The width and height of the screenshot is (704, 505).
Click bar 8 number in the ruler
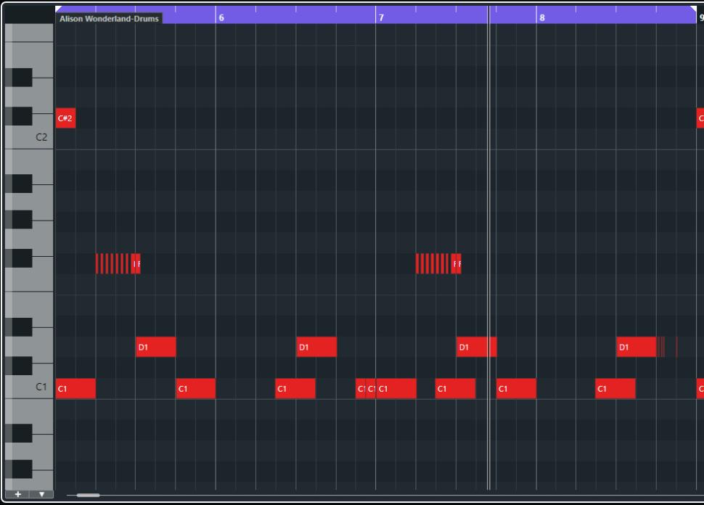click(542, 18)
